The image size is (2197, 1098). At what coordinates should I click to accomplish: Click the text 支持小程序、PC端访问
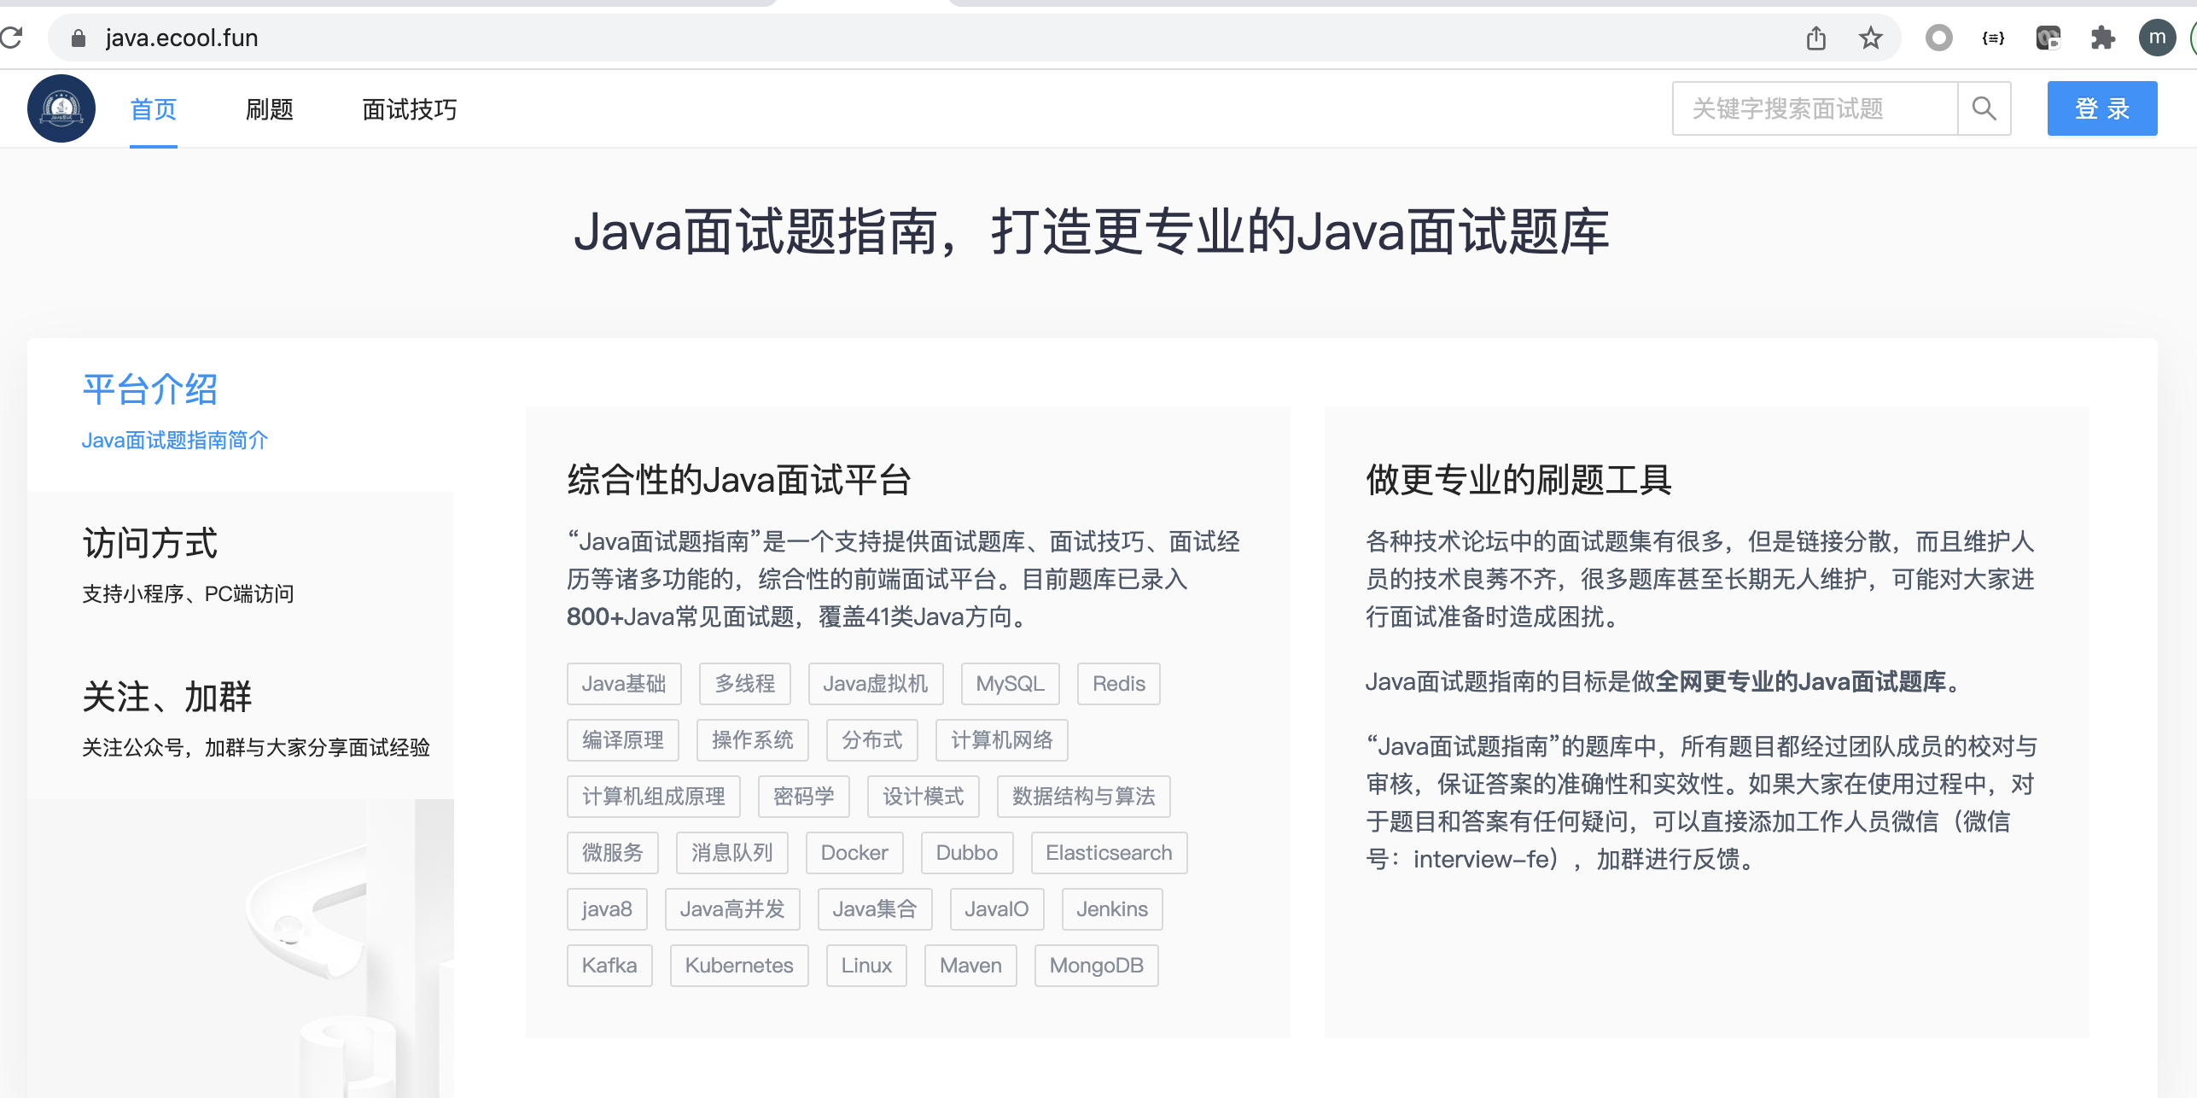point(188,594)
